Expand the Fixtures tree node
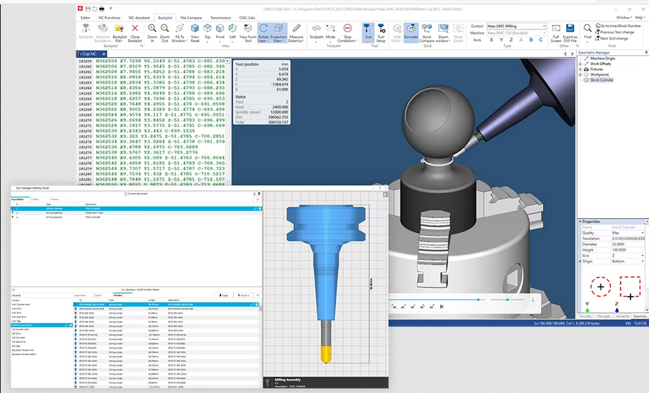Viewport: 649px width, 393px height. 581,69
